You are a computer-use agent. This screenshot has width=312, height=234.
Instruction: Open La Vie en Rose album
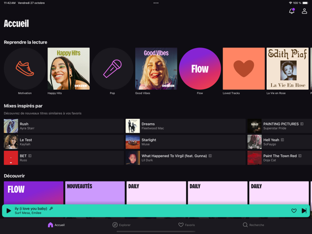click(288, 68)
